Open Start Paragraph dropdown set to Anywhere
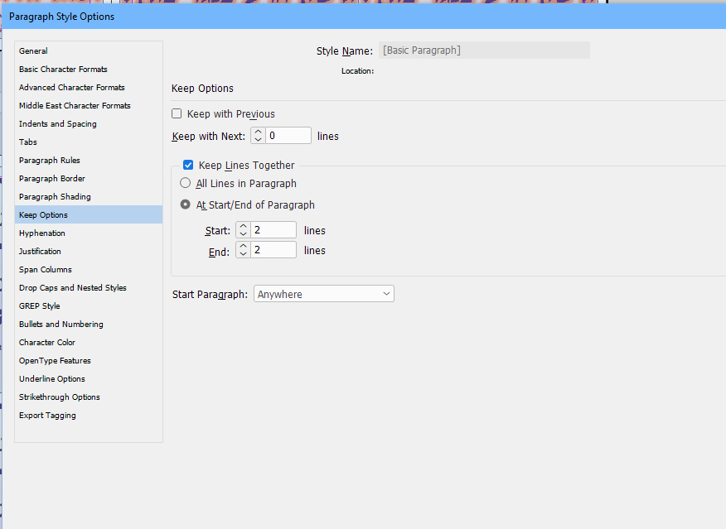 [x=324, y=294]
